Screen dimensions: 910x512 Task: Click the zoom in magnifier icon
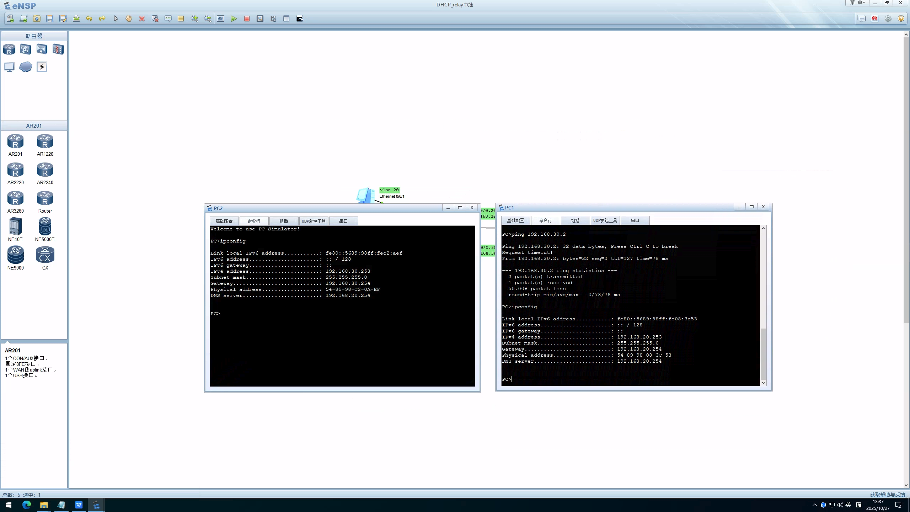pos(194,19)
